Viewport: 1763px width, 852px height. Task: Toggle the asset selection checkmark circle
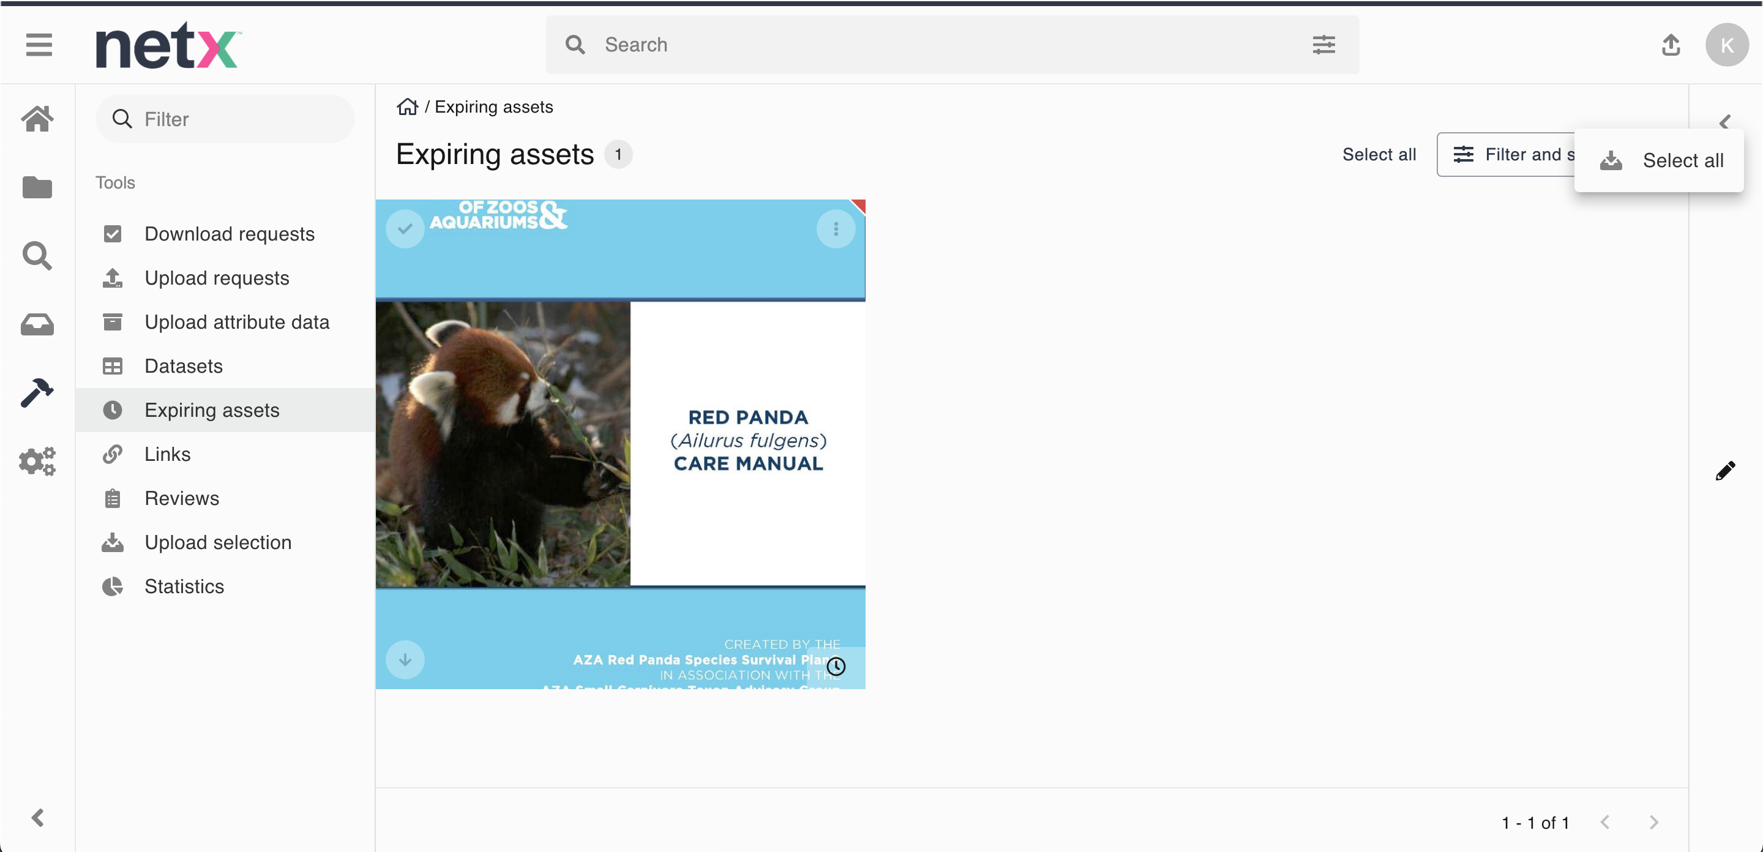405,228
